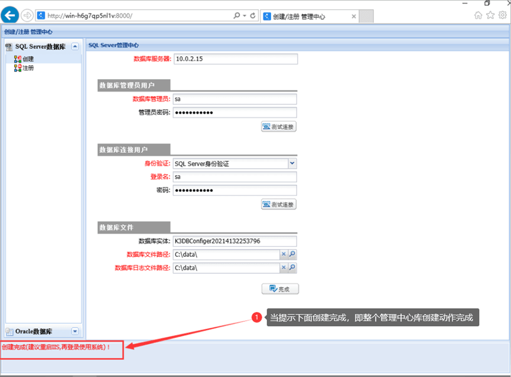Restore the browser window
511x377 pixels.
pos(487,3)
